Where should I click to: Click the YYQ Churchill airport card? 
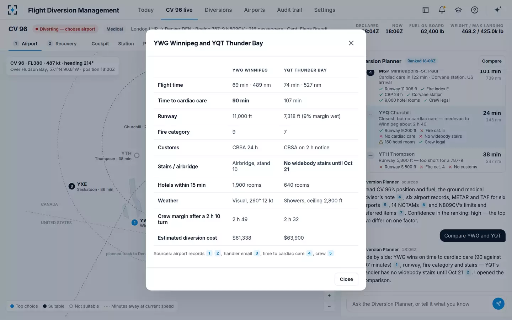(x=436, y=127)
